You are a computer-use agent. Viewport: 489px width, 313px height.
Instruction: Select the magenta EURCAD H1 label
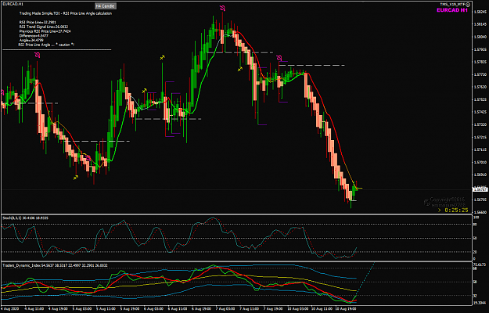pyautogui.click(x=452, y=10)
